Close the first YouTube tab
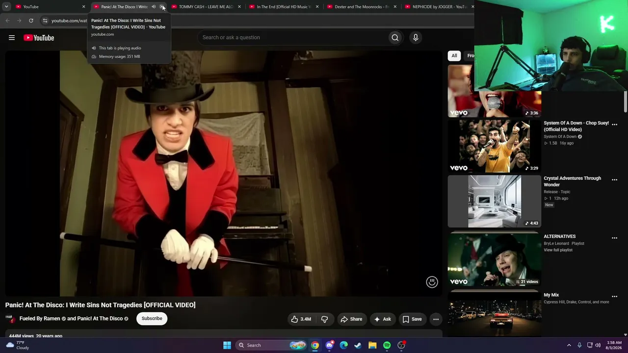Image resolution: width=628 pixels, height=353 pixels. click(x=83, y=7)
